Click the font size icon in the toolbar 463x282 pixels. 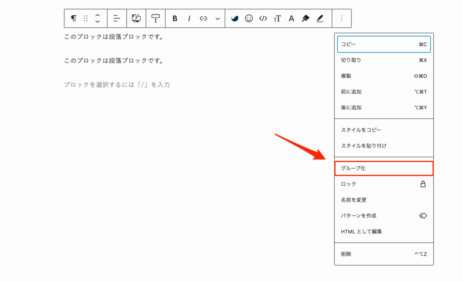(277, 19)
